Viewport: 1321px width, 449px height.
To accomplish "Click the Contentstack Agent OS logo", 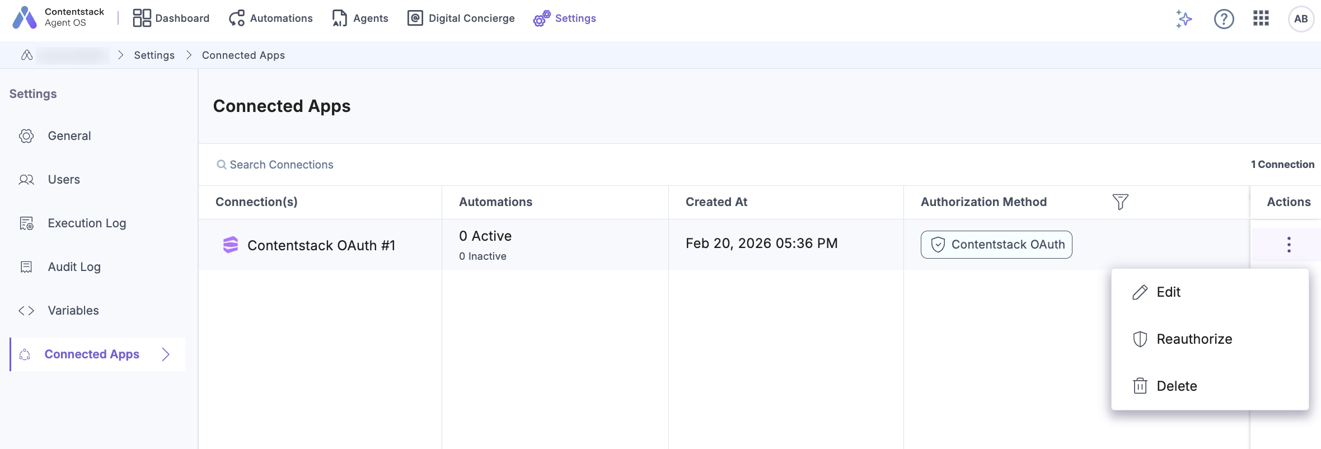I will pos(25,18).
